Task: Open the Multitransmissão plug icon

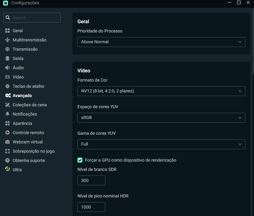Action: pos(7,40)
